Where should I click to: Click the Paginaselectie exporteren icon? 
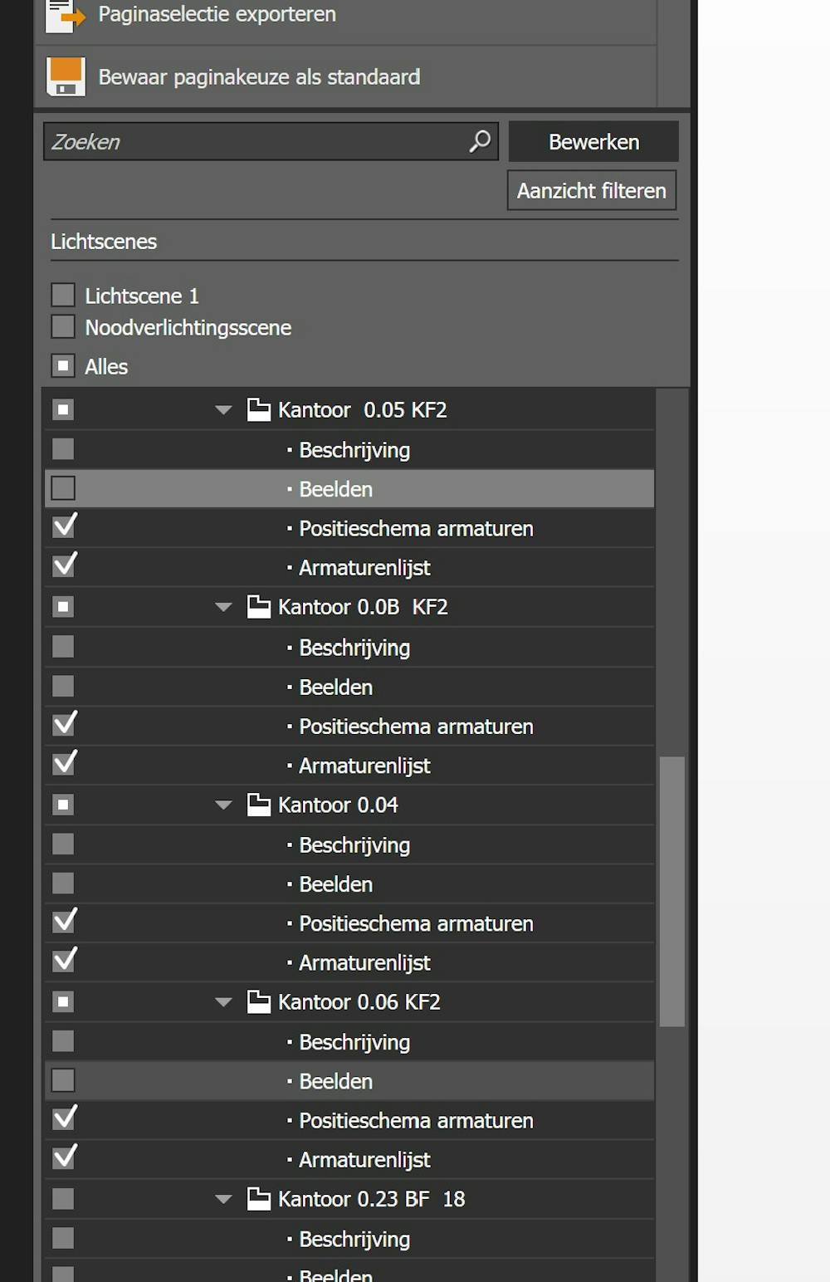point(65,15)
